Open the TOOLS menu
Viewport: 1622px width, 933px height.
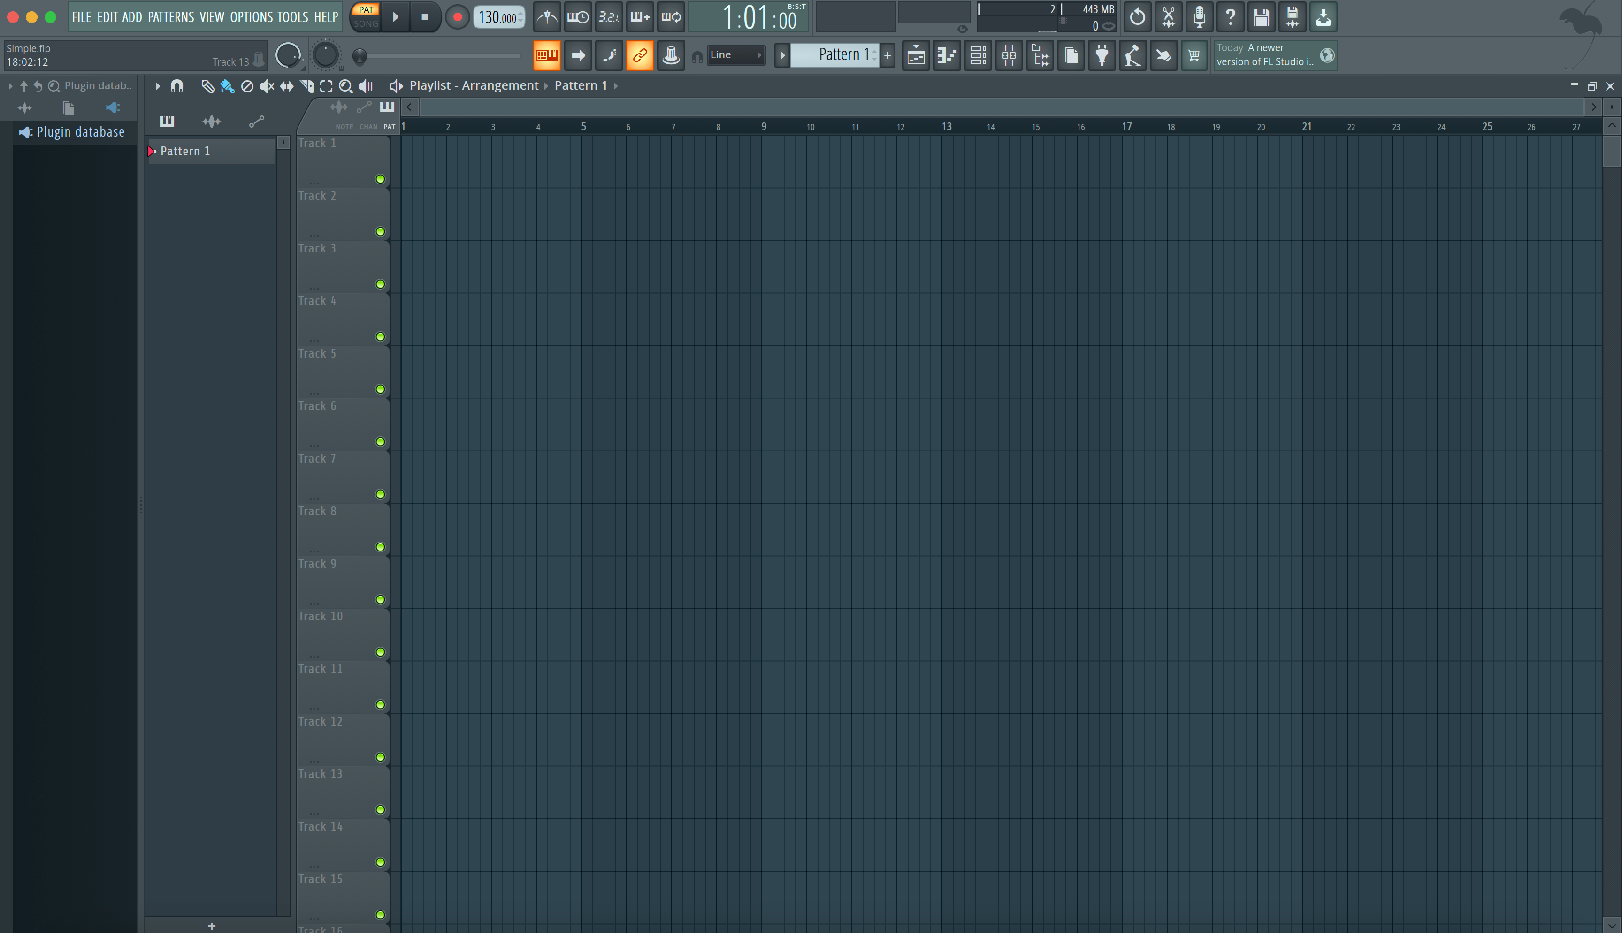293,17
